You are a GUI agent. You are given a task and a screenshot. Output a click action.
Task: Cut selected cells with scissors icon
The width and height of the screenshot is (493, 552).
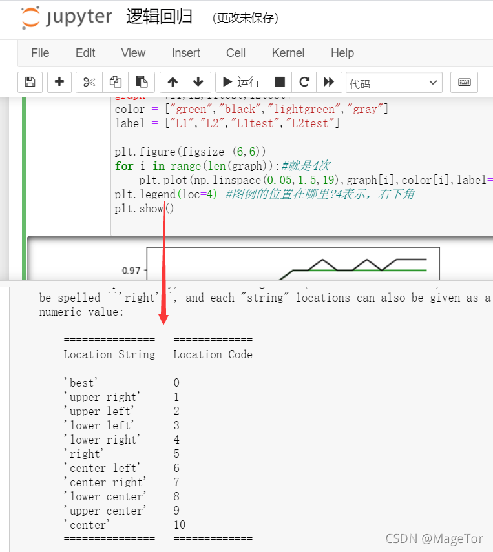click(x=89, y=82)
